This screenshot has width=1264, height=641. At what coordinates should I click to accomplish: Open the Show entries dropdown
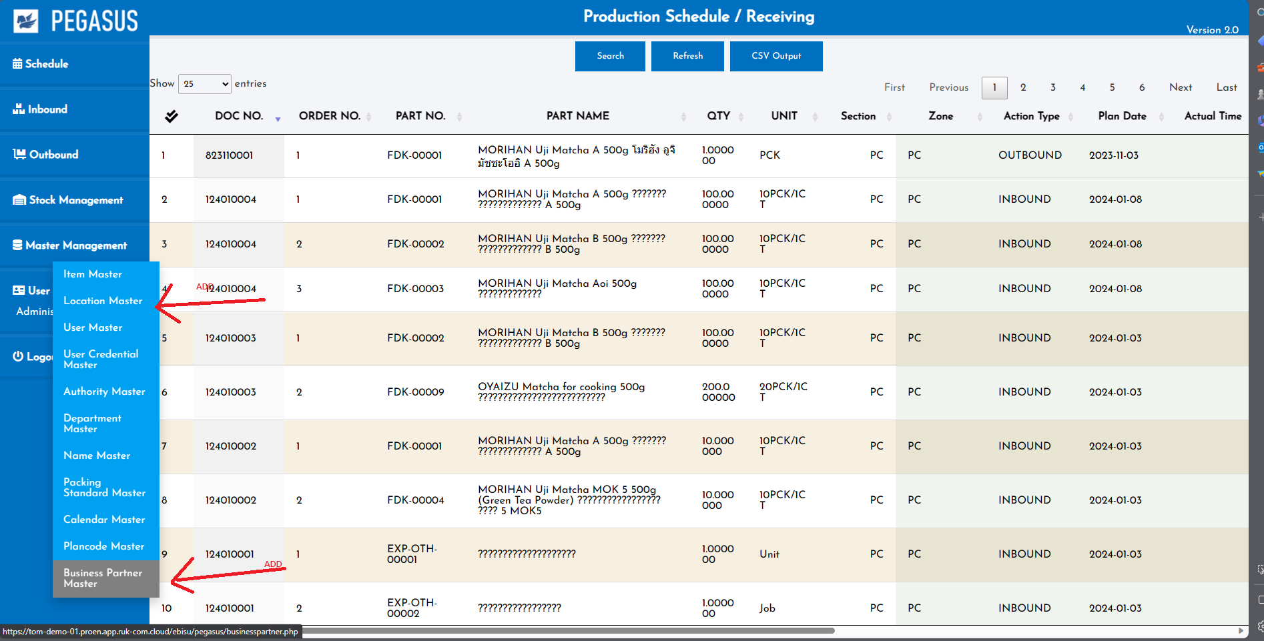(205, 84)
